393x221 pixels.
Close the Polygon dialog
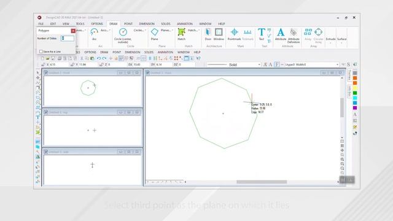click(x=73, y=31)
